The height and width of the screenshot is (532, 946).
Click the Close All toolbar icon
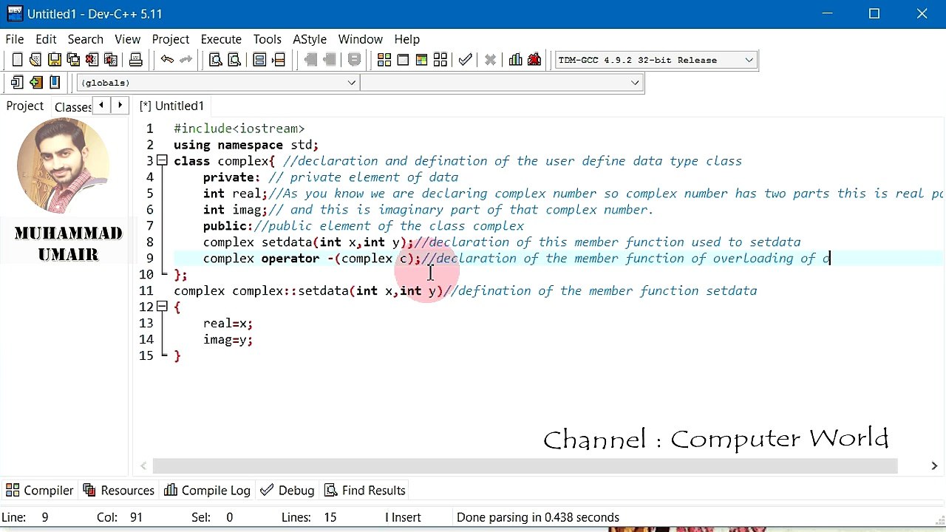point(111,60)
